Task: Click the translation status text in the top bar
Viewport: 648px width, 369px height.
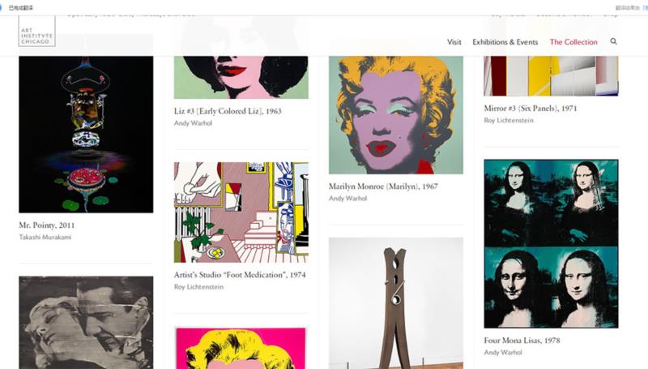Action: click(21, 7)
